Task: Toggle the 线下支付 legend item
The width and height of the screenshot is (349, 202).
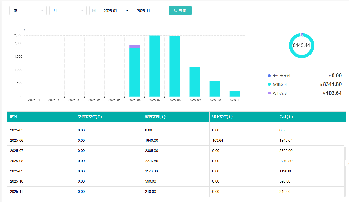Action: click(x=277, y=93)
